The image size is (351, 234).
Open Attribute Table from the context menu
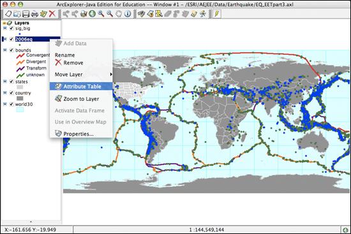(81, 86)
